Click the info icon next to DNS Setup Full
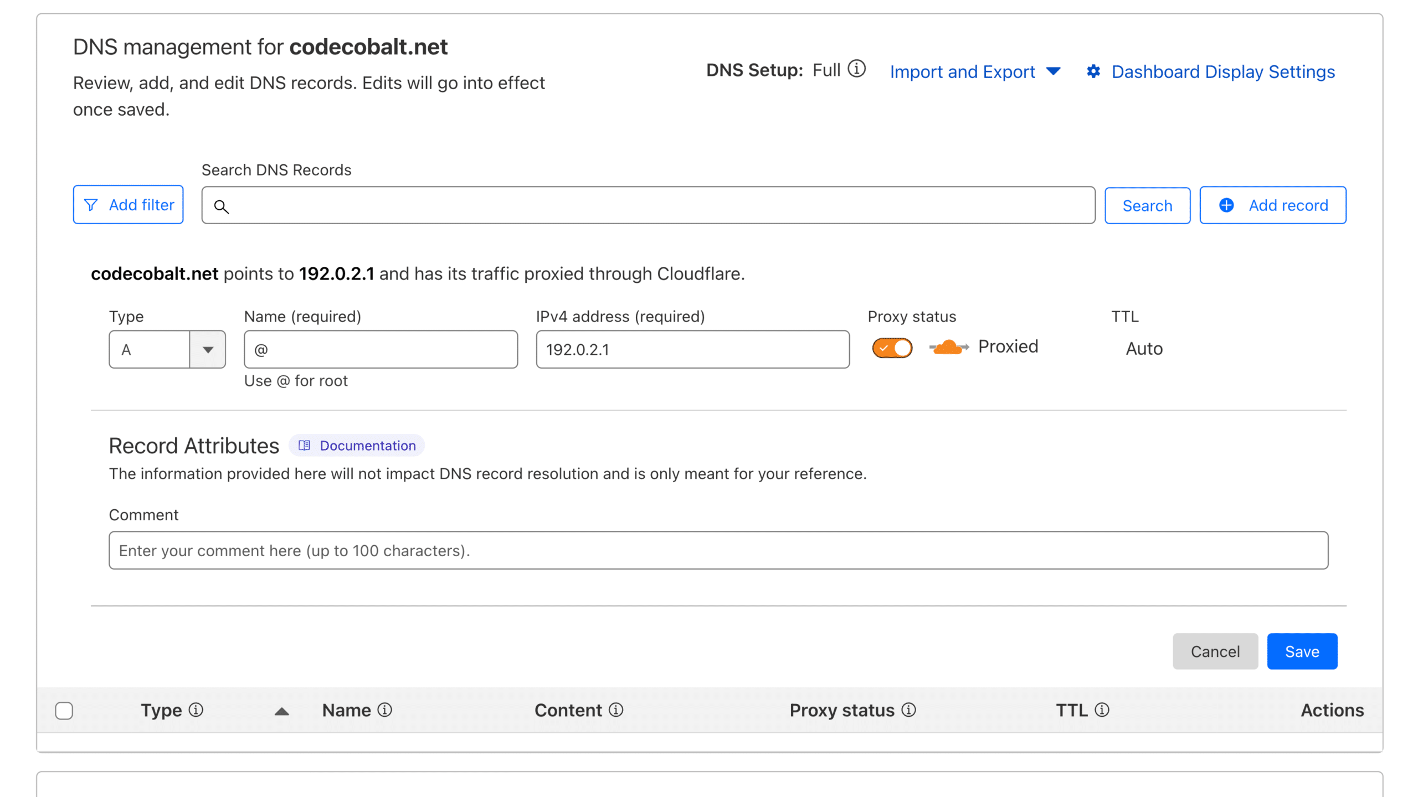The width and height of the screenshot is (1418, 797). (x=856, y=70)
